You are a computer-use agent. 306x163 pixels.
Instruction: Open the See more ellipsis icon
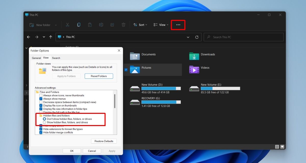(178, 25)
